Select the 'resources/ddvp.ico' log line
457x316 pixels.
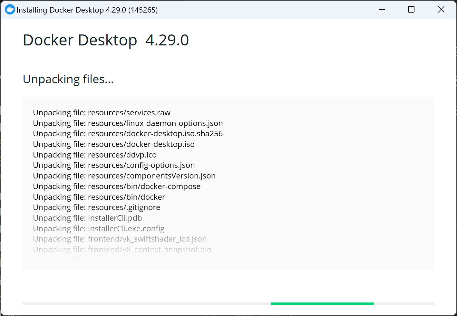(x=95, y=155)
